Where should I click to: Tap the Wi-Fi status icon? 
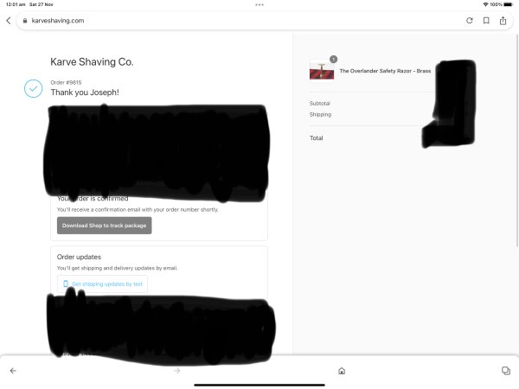click(485, 4)
